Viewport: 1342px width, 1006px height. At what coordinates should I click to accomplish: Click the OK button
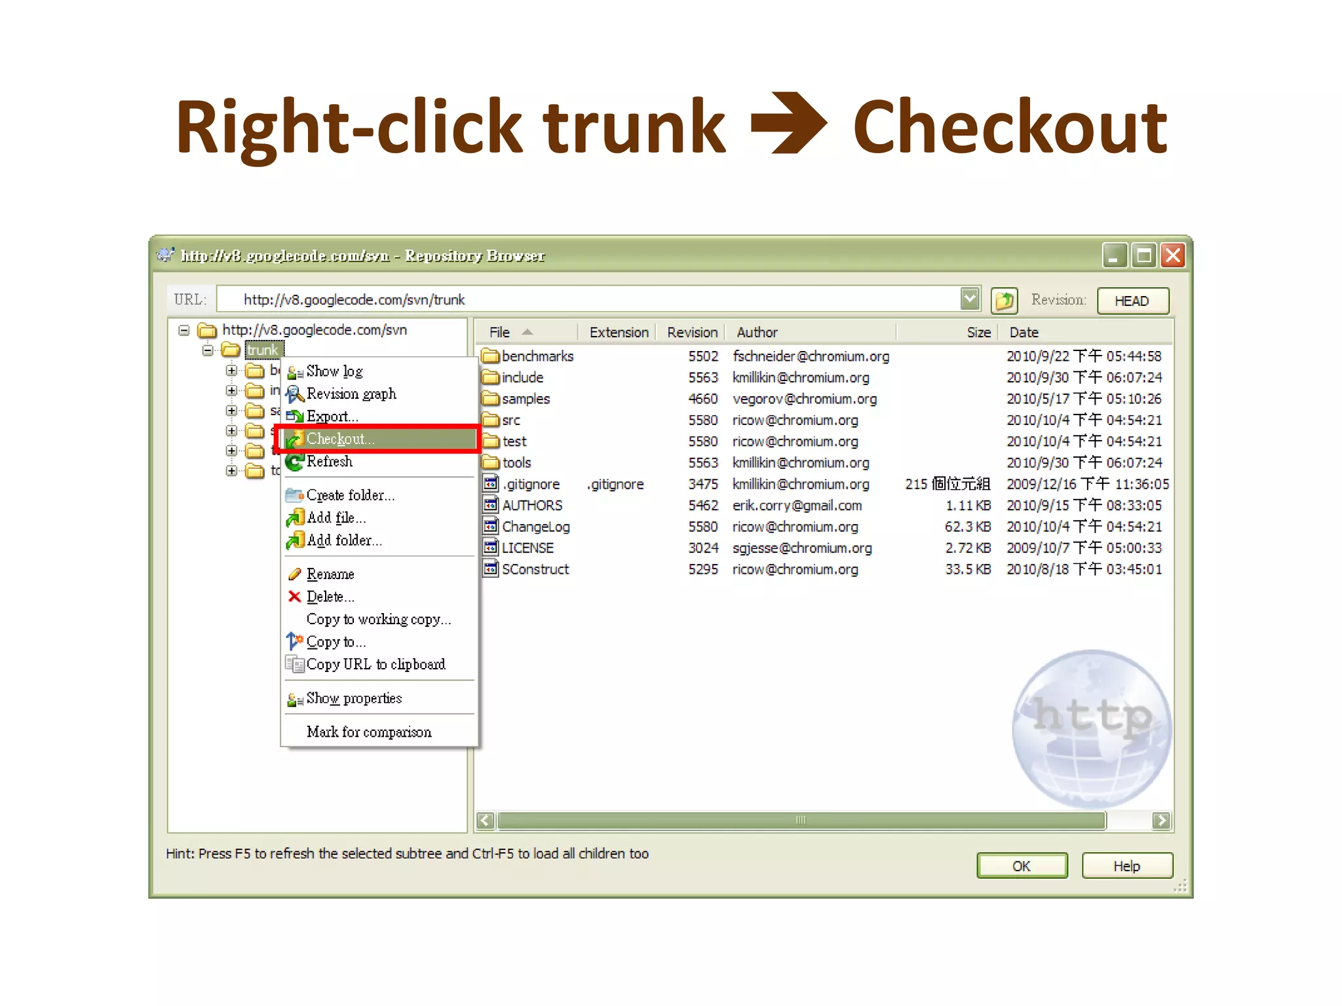(1022, 866)
